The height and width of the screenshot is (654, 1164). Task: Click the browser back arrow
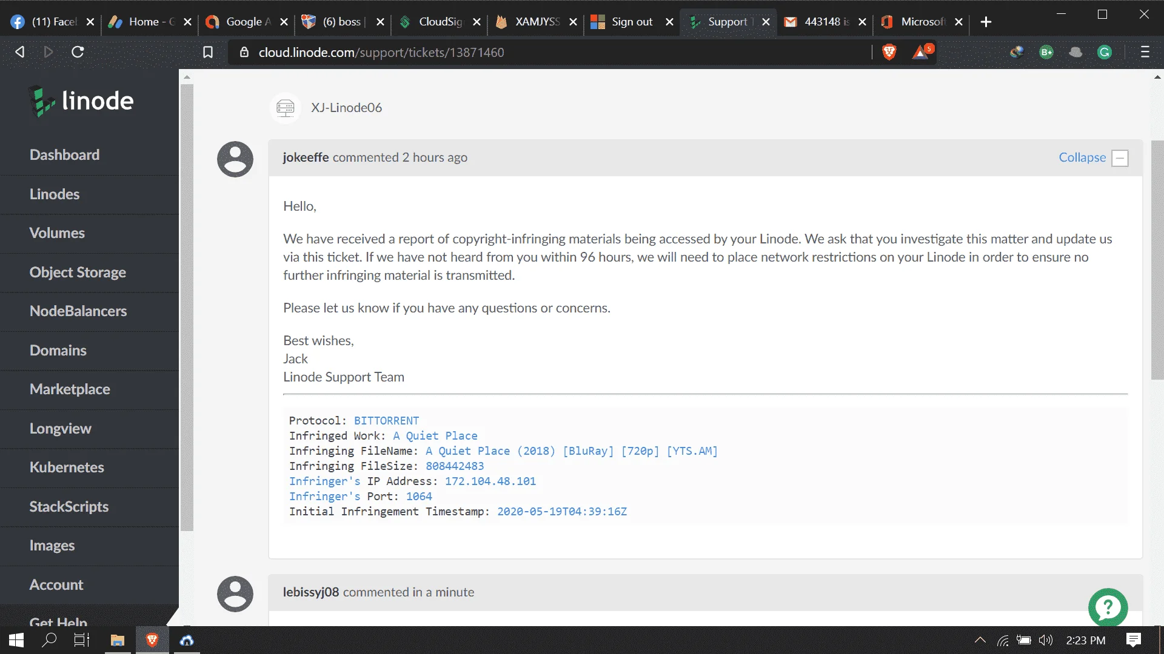[x=19, y=52]
